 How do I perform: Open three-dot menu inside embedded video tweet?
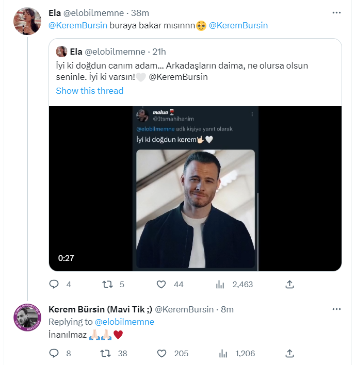[252, 114]
